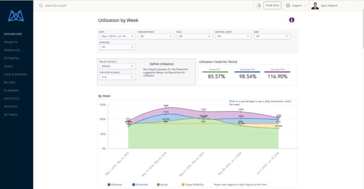Screen dimensions: 364x189
Task: Open the Project Default Billable dropdown
Action: (x=118, y=66)
